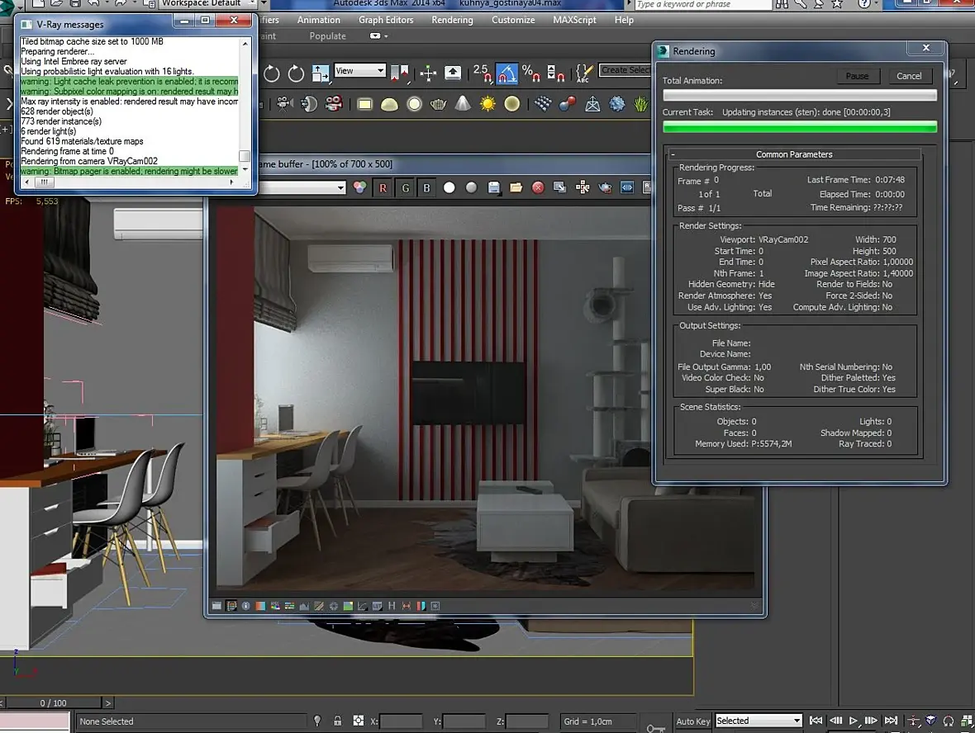975x733 pixels.
Task: Toggle the Angle Snap tool
Action: click(x=507, y=73)
